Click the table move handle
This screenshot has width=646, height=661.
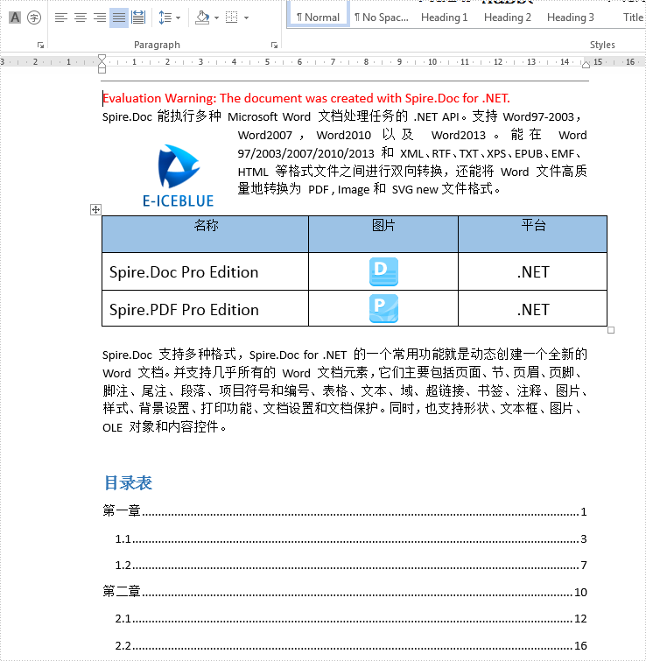[x=95, y=209]
